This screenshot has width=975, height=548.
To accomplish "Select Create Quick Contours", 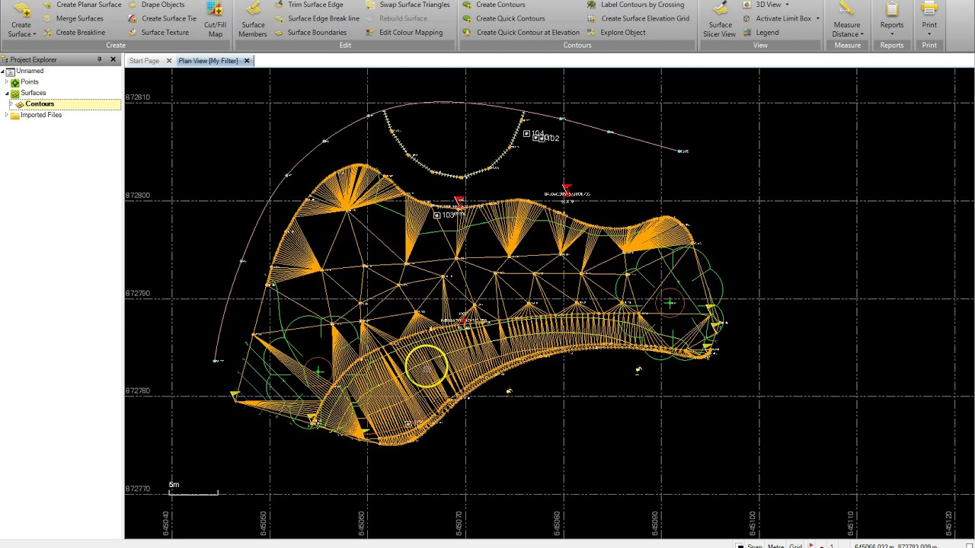I will click(503, 18).
